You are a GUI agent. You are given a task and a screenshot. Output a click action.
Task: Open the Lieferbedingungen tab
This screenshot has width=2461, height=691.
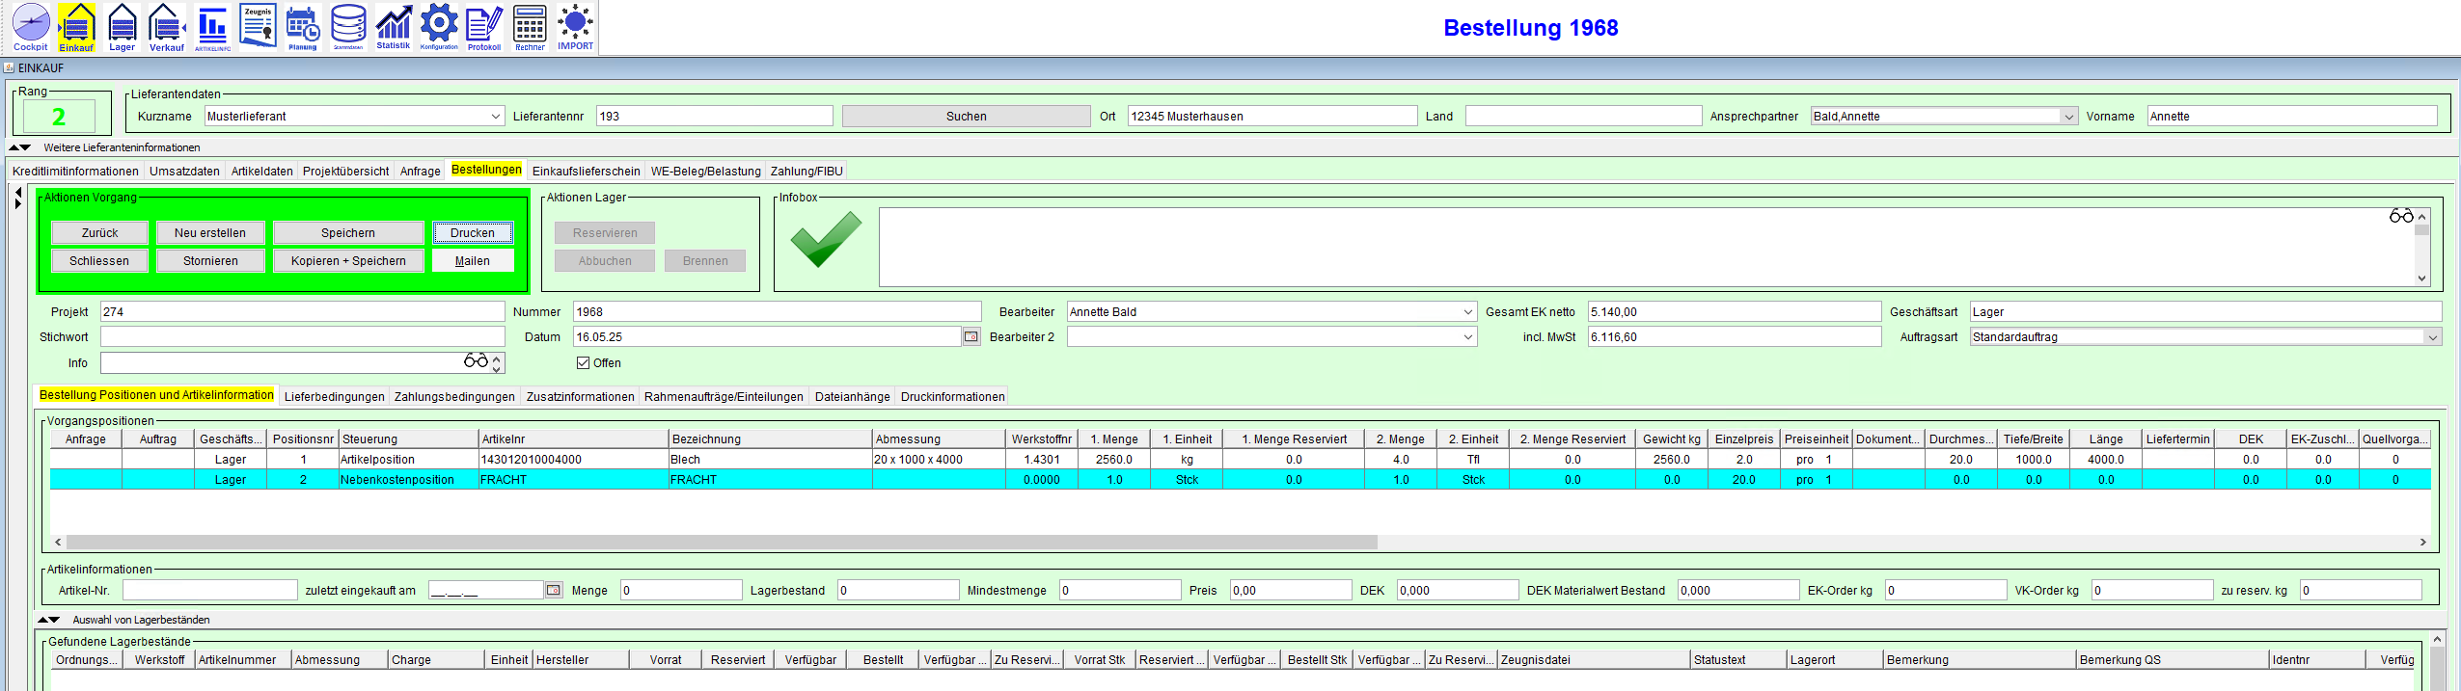click(334, 397)
